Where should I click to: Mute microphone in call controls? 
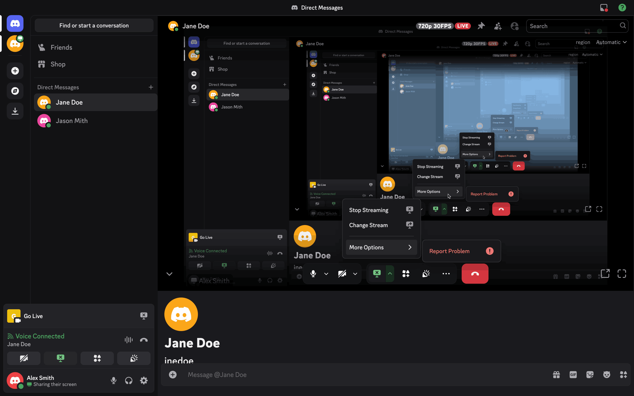pyautogui.click(x=313, y=274)
